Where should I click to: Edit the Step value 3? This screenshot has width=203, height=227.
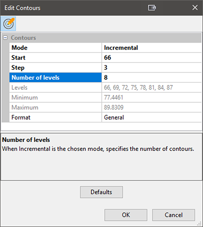pos(151,68)
